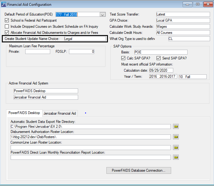Maximize the Financial Aid Configuration window

coord(198,5)
